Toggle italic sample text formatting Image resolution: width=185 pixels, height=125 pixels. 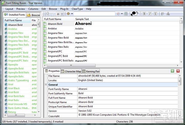pos(150,14)
